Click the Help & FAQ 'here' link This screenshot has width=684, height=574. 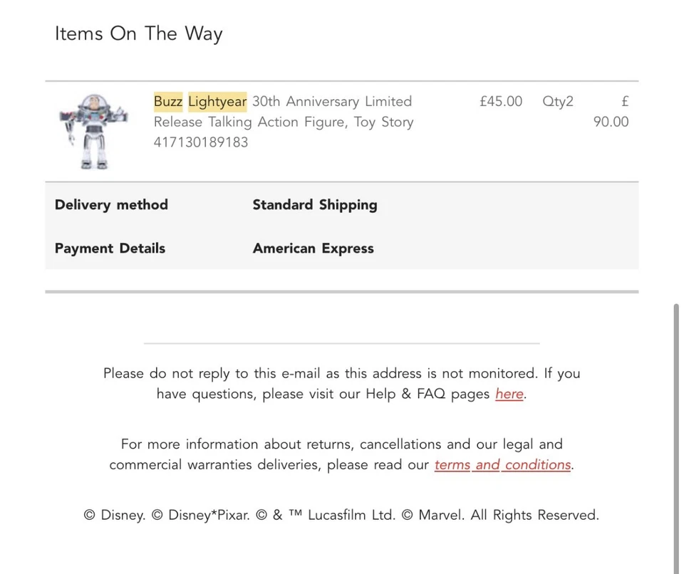509,394
